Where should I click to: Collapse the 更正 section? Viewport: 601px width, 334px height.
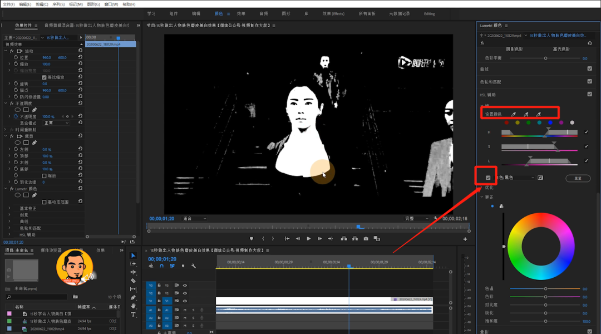[482, 197]
